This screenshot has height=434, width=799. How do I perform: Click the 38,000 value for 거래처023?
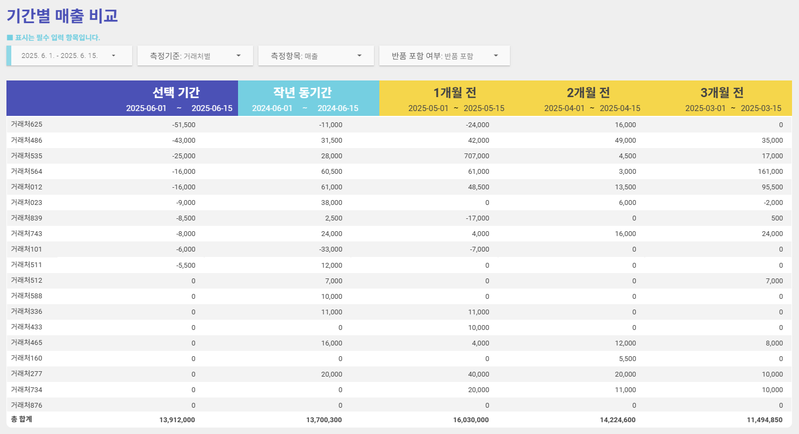(332, 203)
